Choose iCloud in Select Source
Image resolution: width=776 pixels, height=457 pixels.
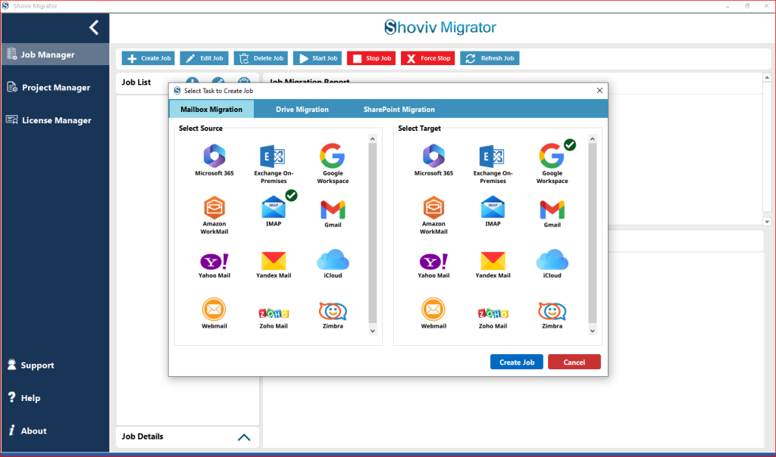[x=333, y=264]
